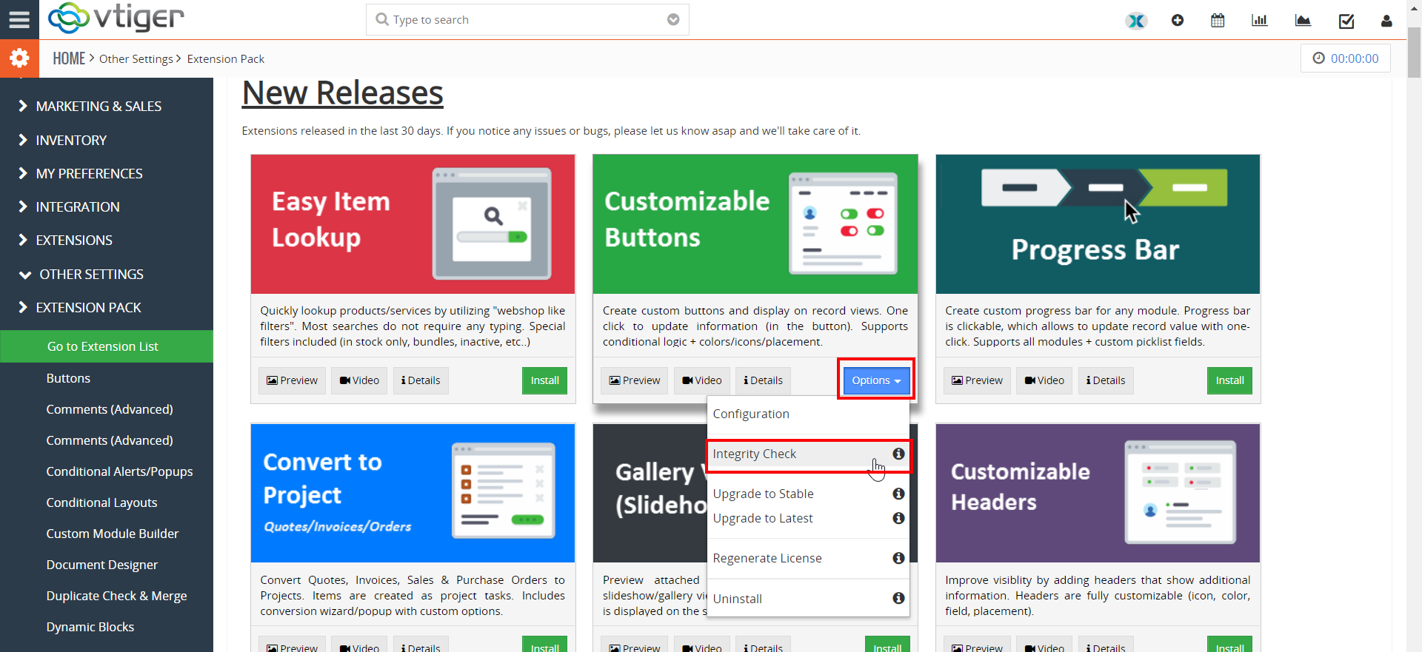Viewport: 1422px width, 652px height.
Task: Click info icon beside Uninstall
Action: tap(898, 598)
